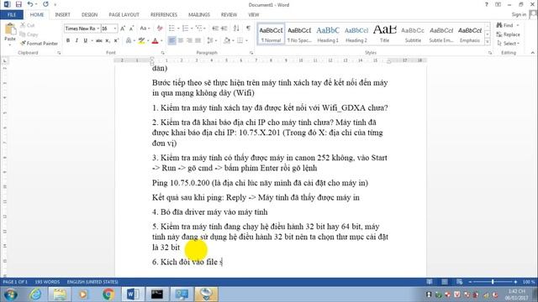538x302 pixels.
Task: Toggle Underline formatting
Action: 86,41
